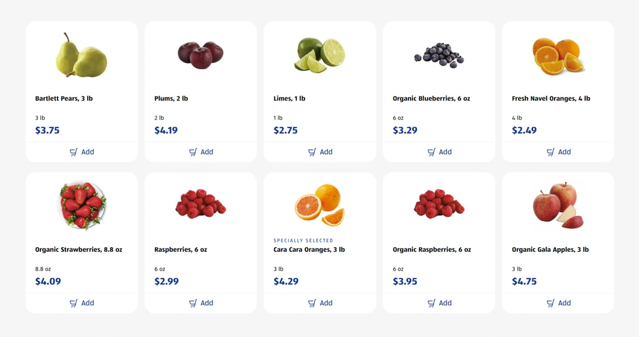Add Organic Raspberries to cart

(x=439, y=303)
